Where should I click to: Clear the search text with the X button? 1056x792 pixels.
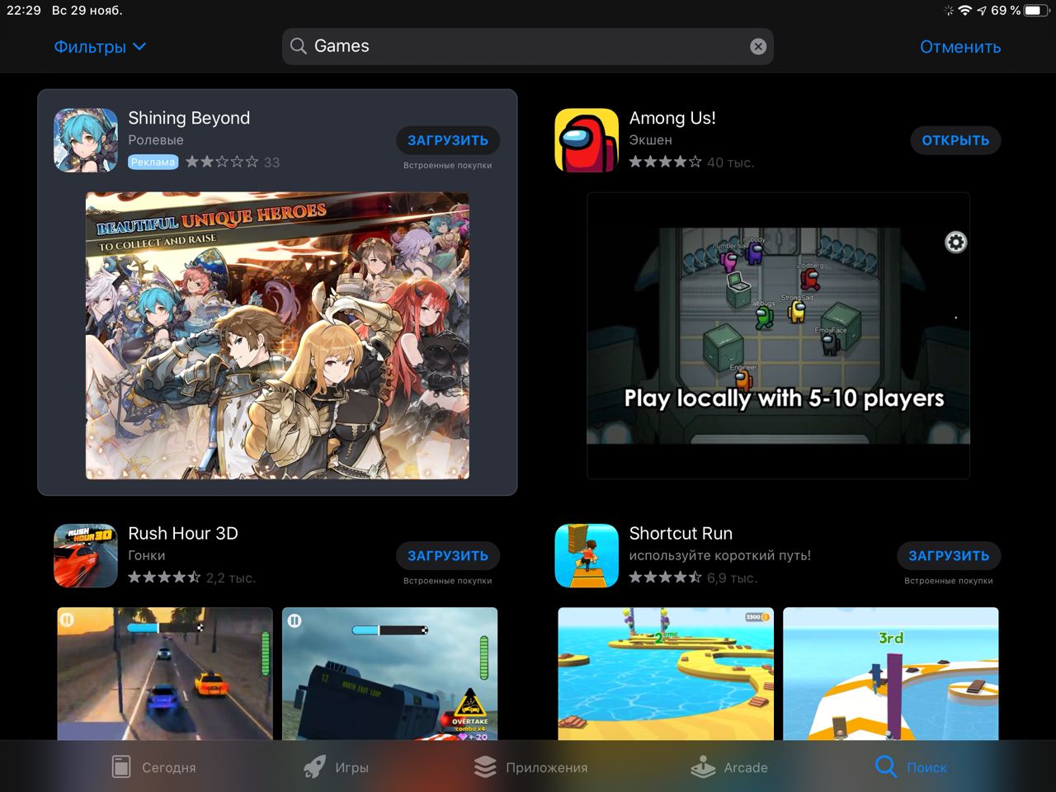[x=758, y=47]
